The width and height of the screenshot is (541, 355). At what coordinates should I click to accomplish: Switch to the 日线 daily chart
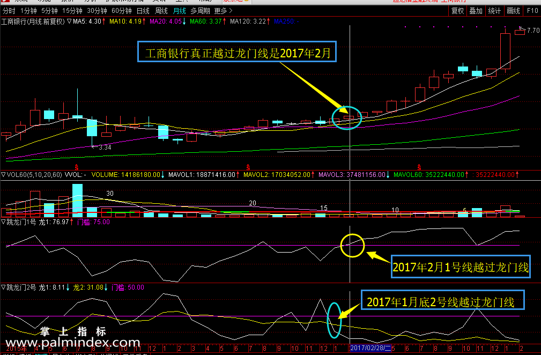point(143,11)
